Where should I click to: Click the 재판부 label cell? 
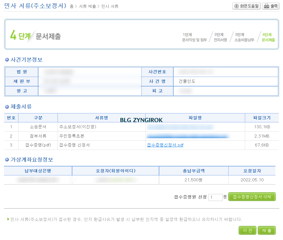coord(22,81)
